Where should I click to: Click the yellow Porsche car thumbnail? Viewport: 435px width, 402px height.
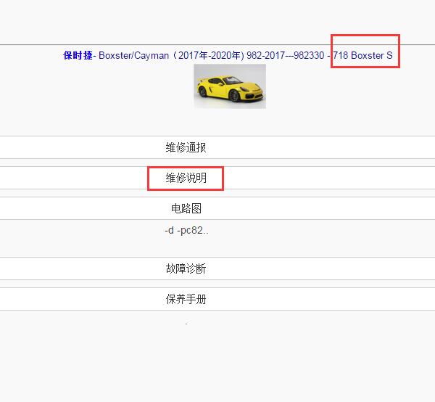230,86
